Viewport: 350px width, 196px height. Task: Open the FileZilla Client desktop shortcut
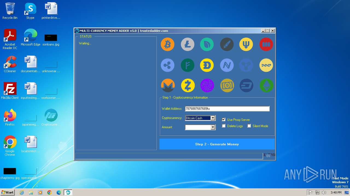click(x=10, y=91)
